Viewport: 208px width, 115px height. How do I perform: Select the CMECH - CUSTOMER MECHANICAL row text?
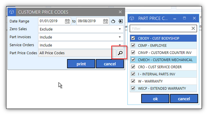[x=165, y=60]
